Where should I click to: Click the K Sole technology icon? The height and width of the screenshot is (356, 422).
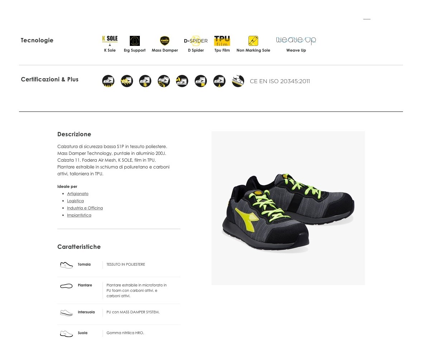110,41
